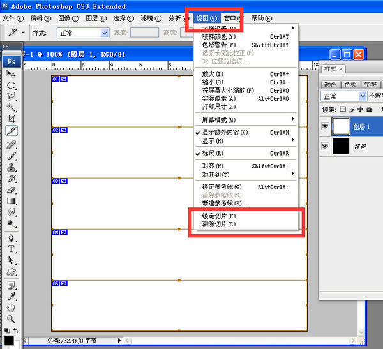Expand 显示 submenu

click(x=246, y=140)
